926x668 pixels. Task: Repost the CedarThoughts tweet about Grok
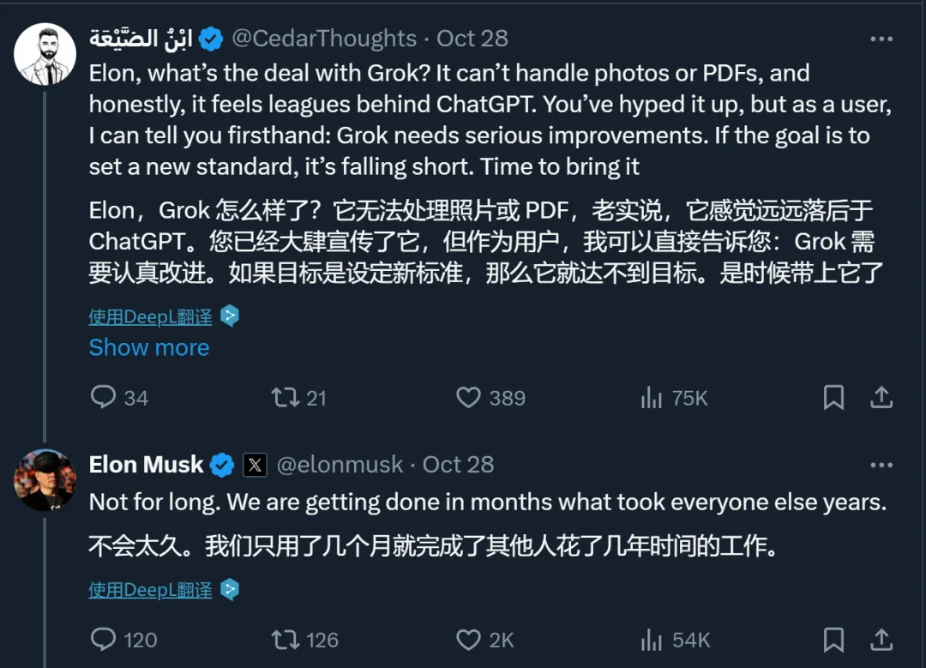[286, 397]
